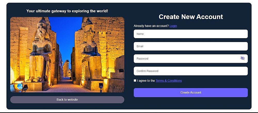Click the Create Account button
The height and width of the screenshot is (113, 258).
(x=191, y=93)
